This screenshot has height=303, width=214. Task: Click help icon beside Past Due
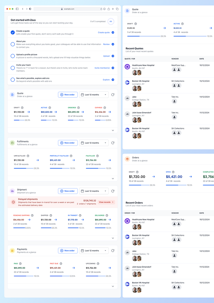(61, 264)
